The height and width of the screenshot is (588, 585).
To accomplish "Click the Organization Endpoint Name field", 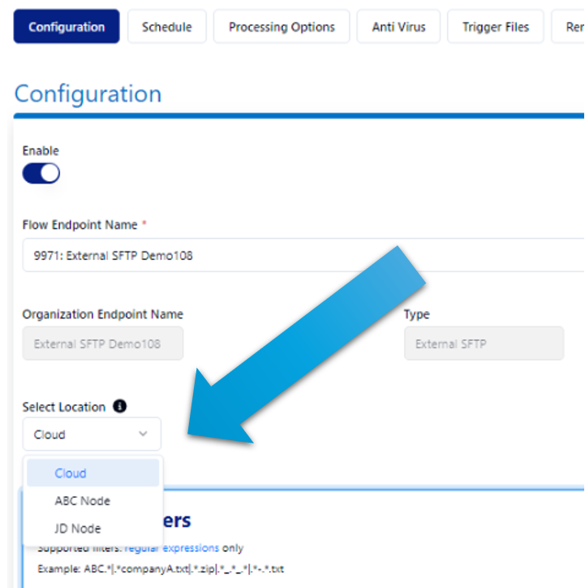I will 102,344.
